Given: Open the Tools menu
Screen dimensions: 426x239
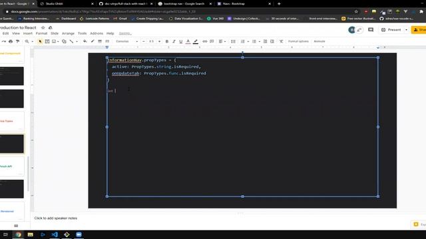Looking at the screenshot, I should 82,33.
